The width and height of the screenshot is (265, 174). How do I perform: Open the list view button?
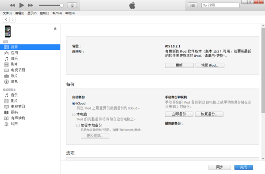193,5
